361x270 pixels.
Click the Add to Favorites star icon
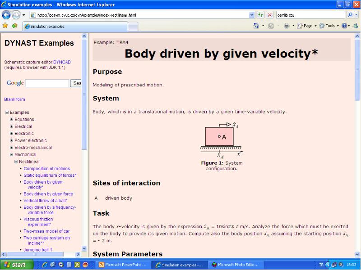click(15, 26)
